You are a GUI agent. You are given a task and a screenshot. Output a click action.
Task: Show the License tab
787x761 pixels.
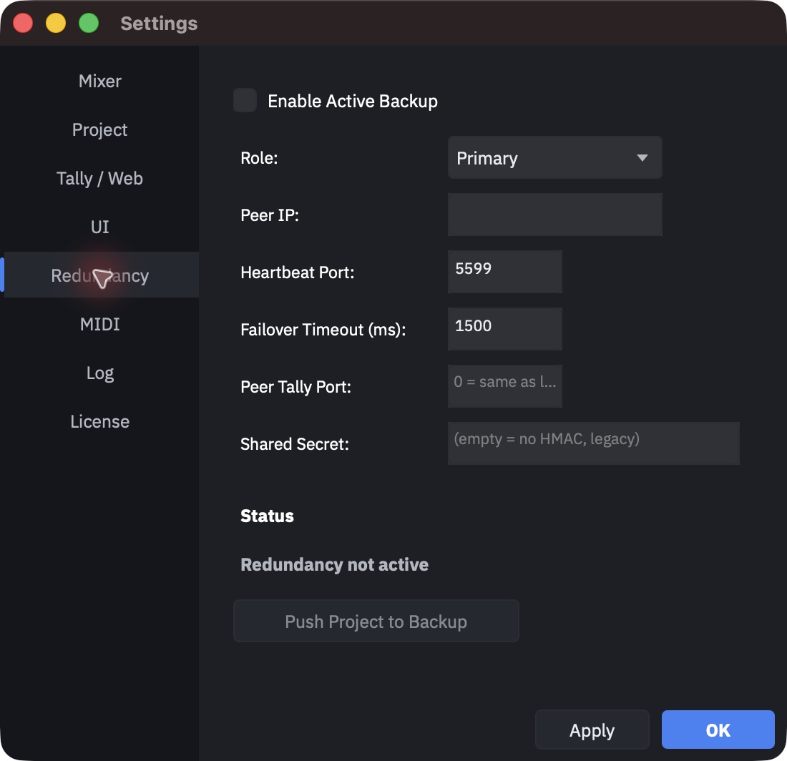[x=100, y=422]
